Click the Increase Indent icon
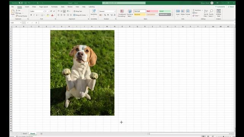Viewport: 244px width, 137px height. point(71,15)
